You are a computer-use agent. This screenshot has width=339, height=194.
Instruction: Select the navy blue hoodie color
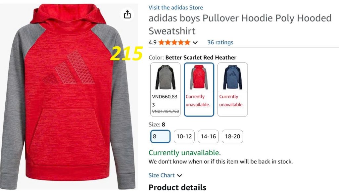tap(233, 89)
